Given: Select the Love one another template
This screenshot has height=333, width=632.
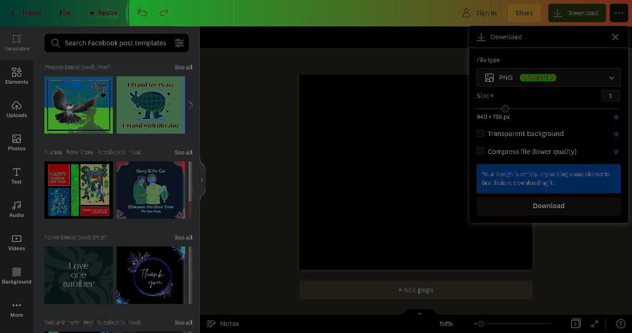Looking at the screenshot, I should [79, 275].
